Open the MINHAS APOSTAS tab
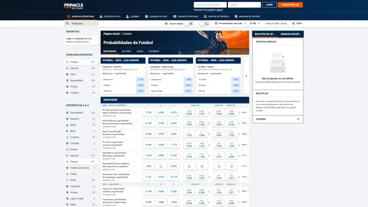Image resolution: width=368 pixels, height=207 pixels. click(x=291, y=33)
